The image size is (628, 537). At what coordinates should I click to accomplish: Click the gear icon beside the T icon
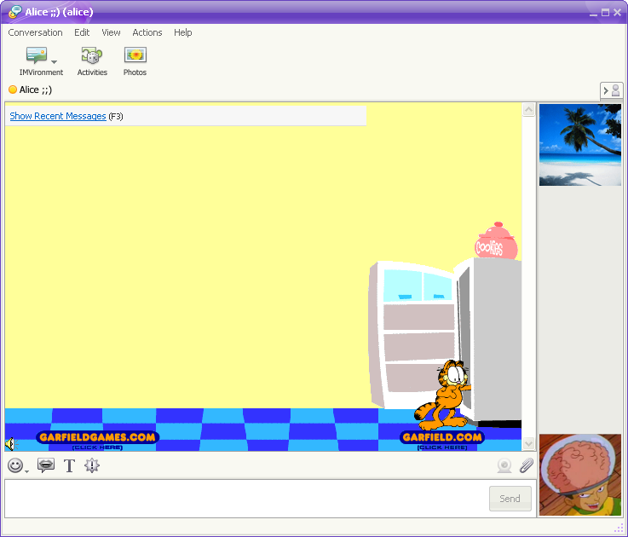coord(92,465)
